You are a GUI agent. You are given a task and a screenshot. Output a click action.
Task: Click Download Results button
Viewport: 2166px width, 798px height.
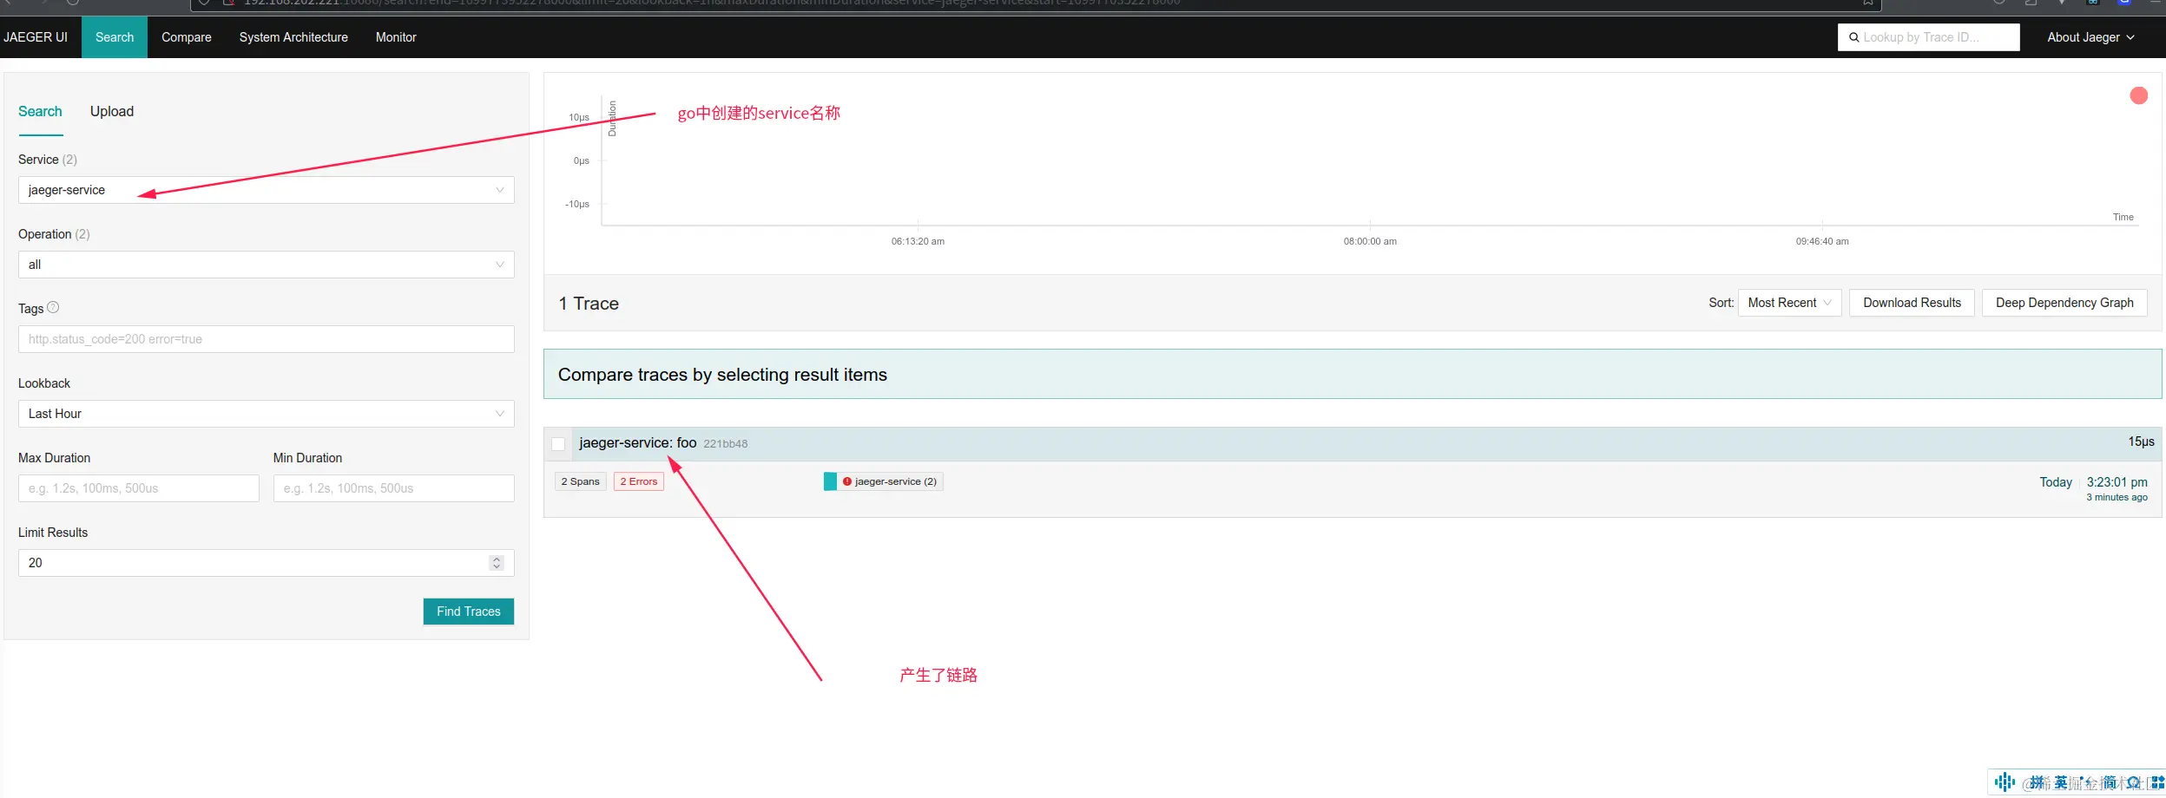1912,303
